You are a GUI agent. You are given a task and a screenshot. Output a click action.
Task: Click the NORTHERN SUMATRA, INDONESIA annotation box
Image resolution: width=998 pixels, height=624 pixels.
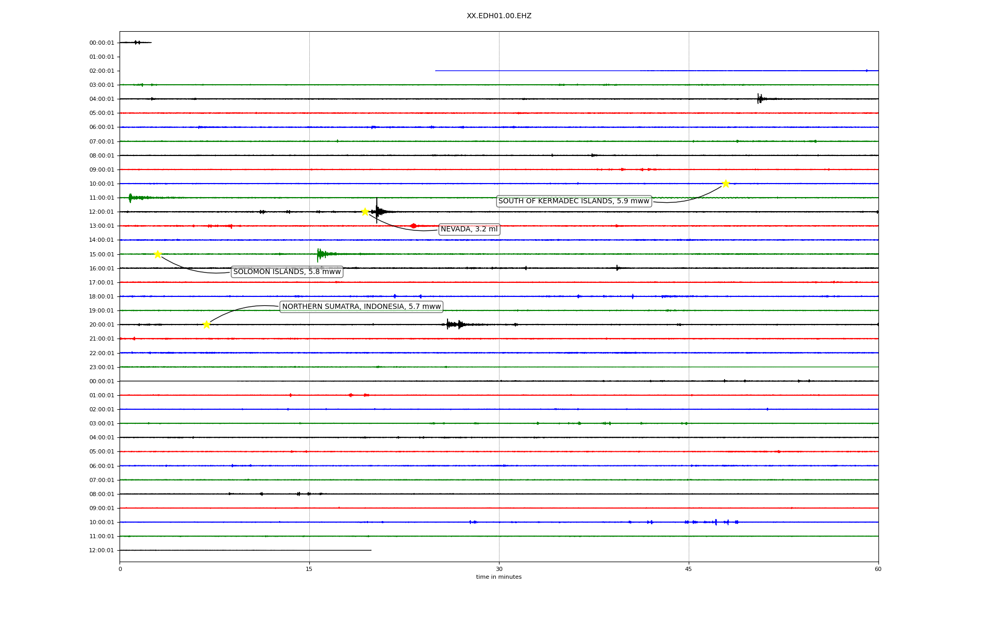tap(361, 307)
